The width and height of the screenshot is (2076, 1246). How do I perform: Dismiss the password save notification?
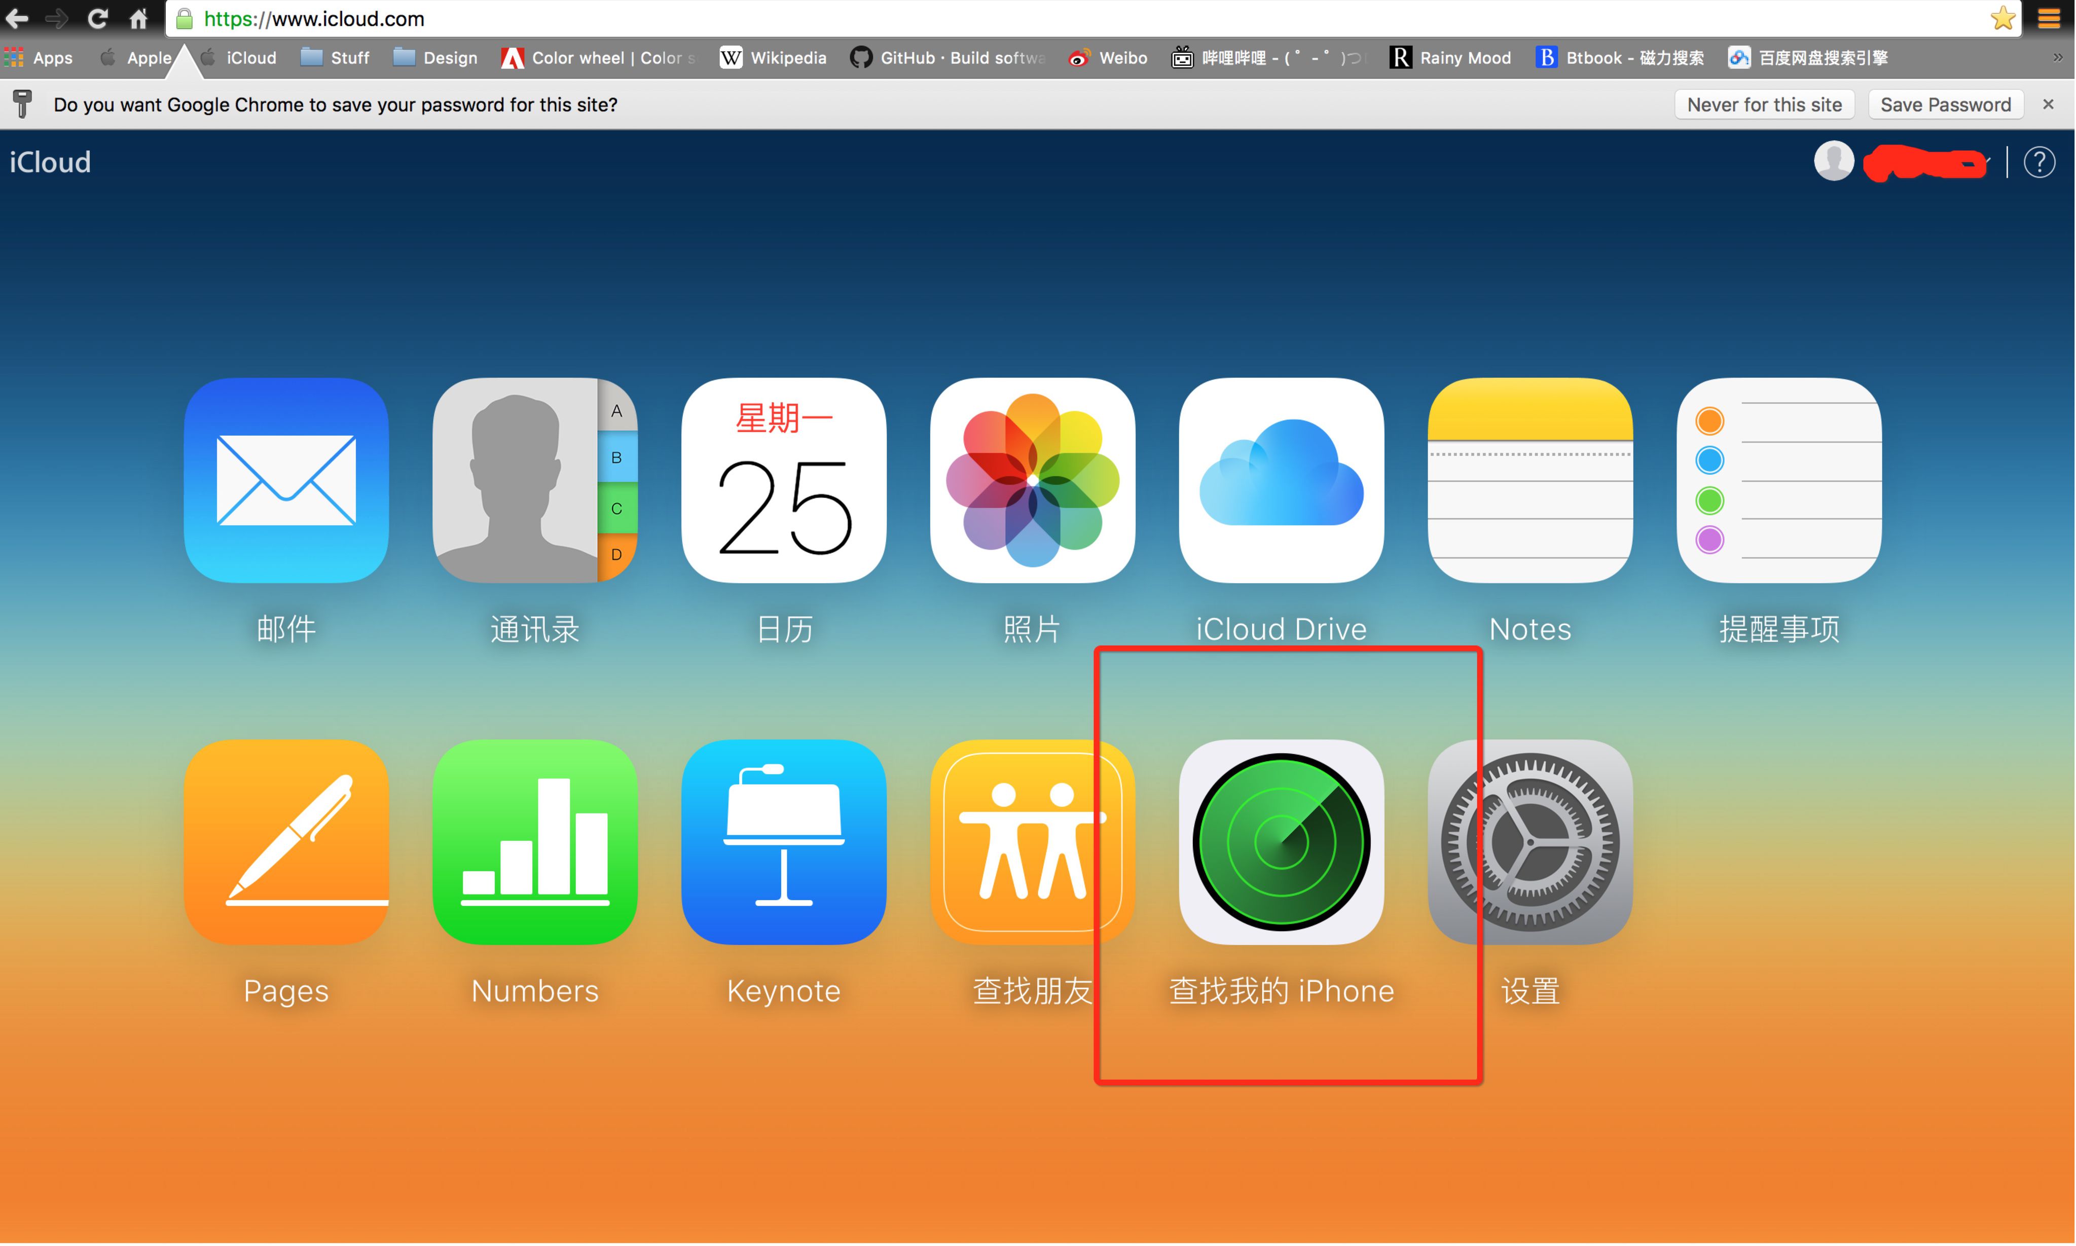pyautogui.click(x=2051, y=104)
